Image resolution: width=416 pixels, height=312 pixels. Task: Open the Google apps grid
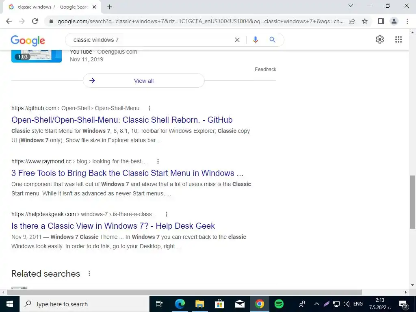tap(399, 39)
